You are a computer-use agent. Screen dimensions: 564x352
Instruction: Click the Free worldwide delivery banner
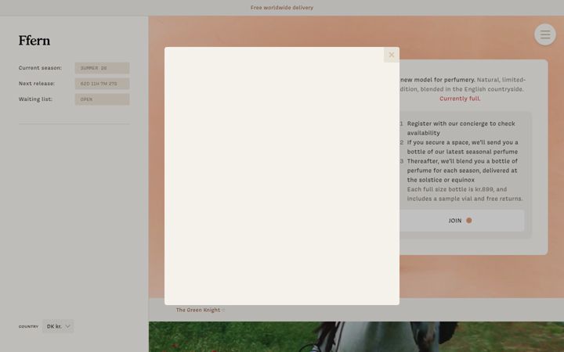pos(282,8)
